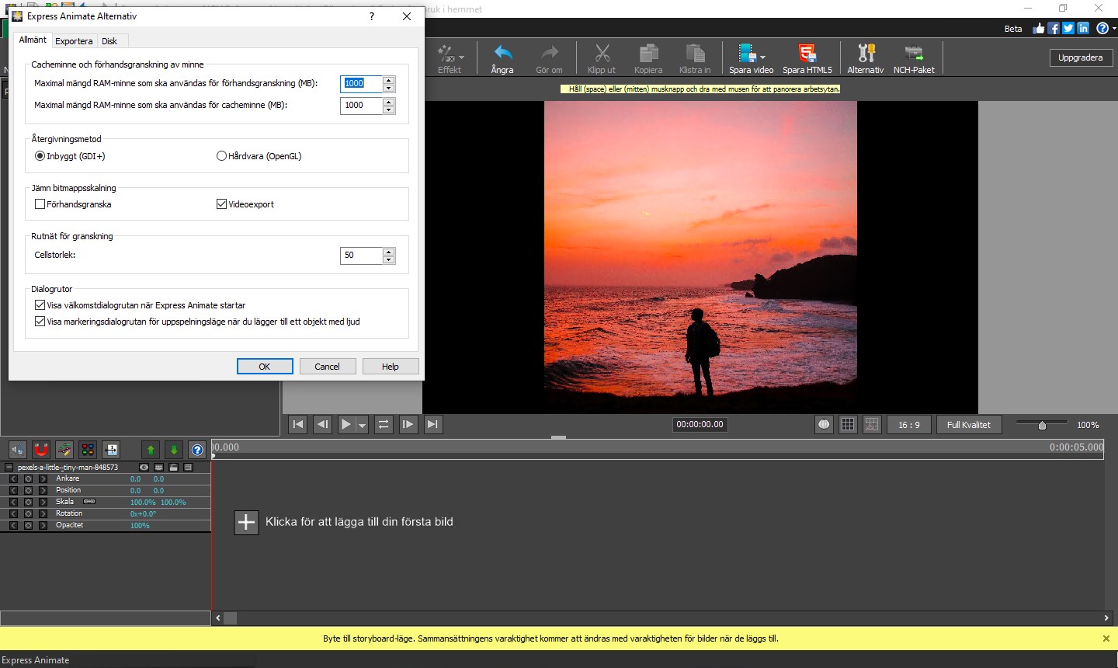
Task: Click the preview zoom slider handle
Action: [1042, 425]
